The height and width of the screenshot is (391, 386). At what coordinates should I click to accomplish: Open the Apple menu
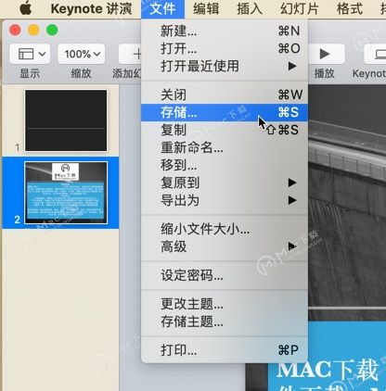click(x=26, y=8)
